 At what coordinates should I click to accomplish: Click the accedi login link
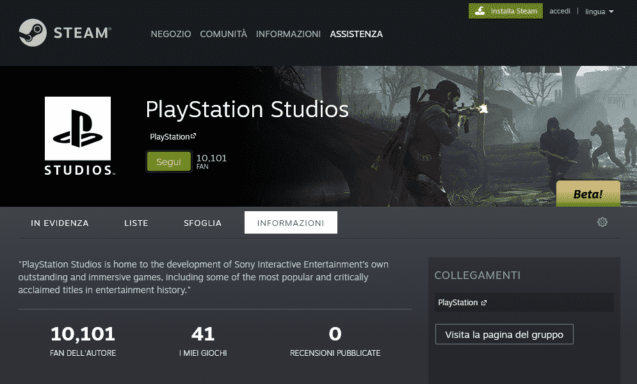(560, 12)
